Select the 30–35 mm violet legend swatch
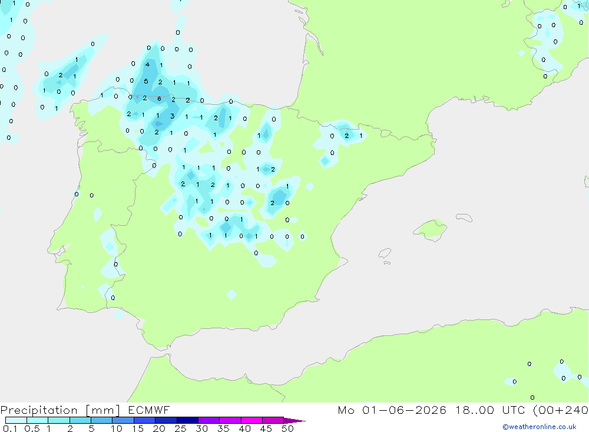589x432 pixels. tap(209, 420)
